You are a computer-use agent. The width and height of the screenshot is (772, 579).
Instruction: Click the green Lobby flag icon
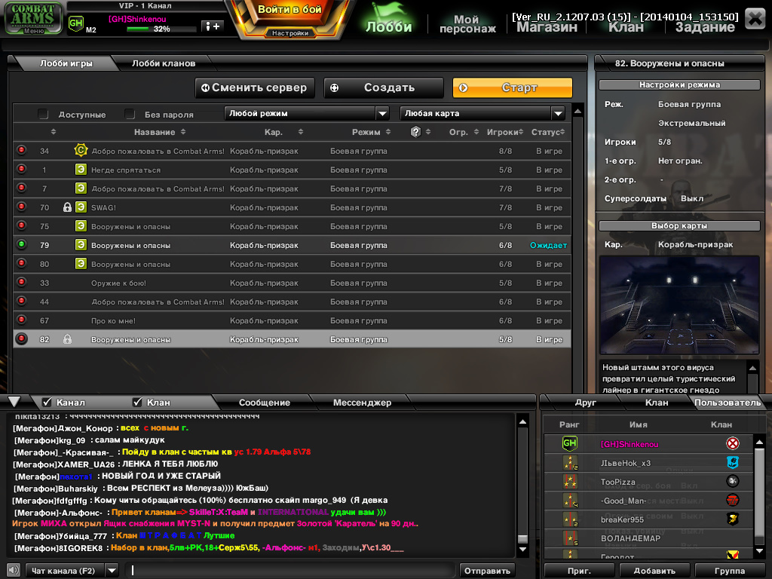point(388,18)
